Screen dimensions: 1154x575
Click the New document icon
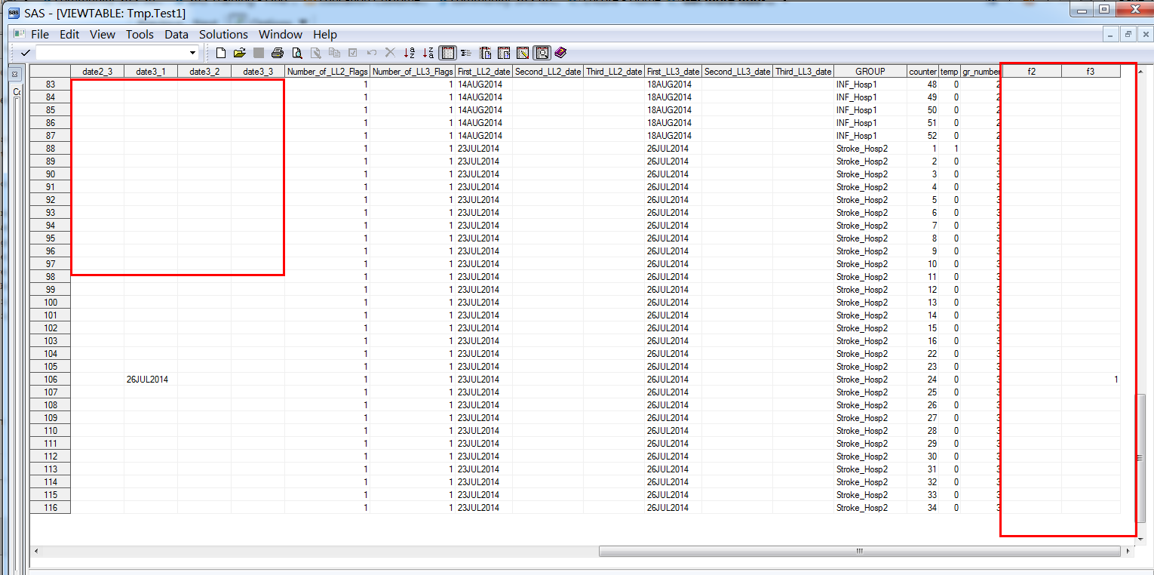click(x=221, y=53)
